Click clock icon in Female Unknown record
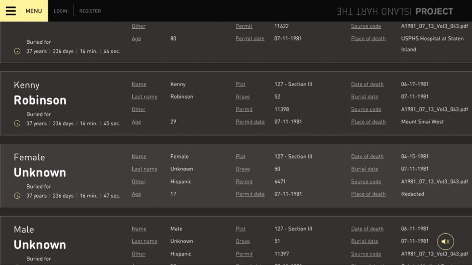 click(x=18, y=196)
